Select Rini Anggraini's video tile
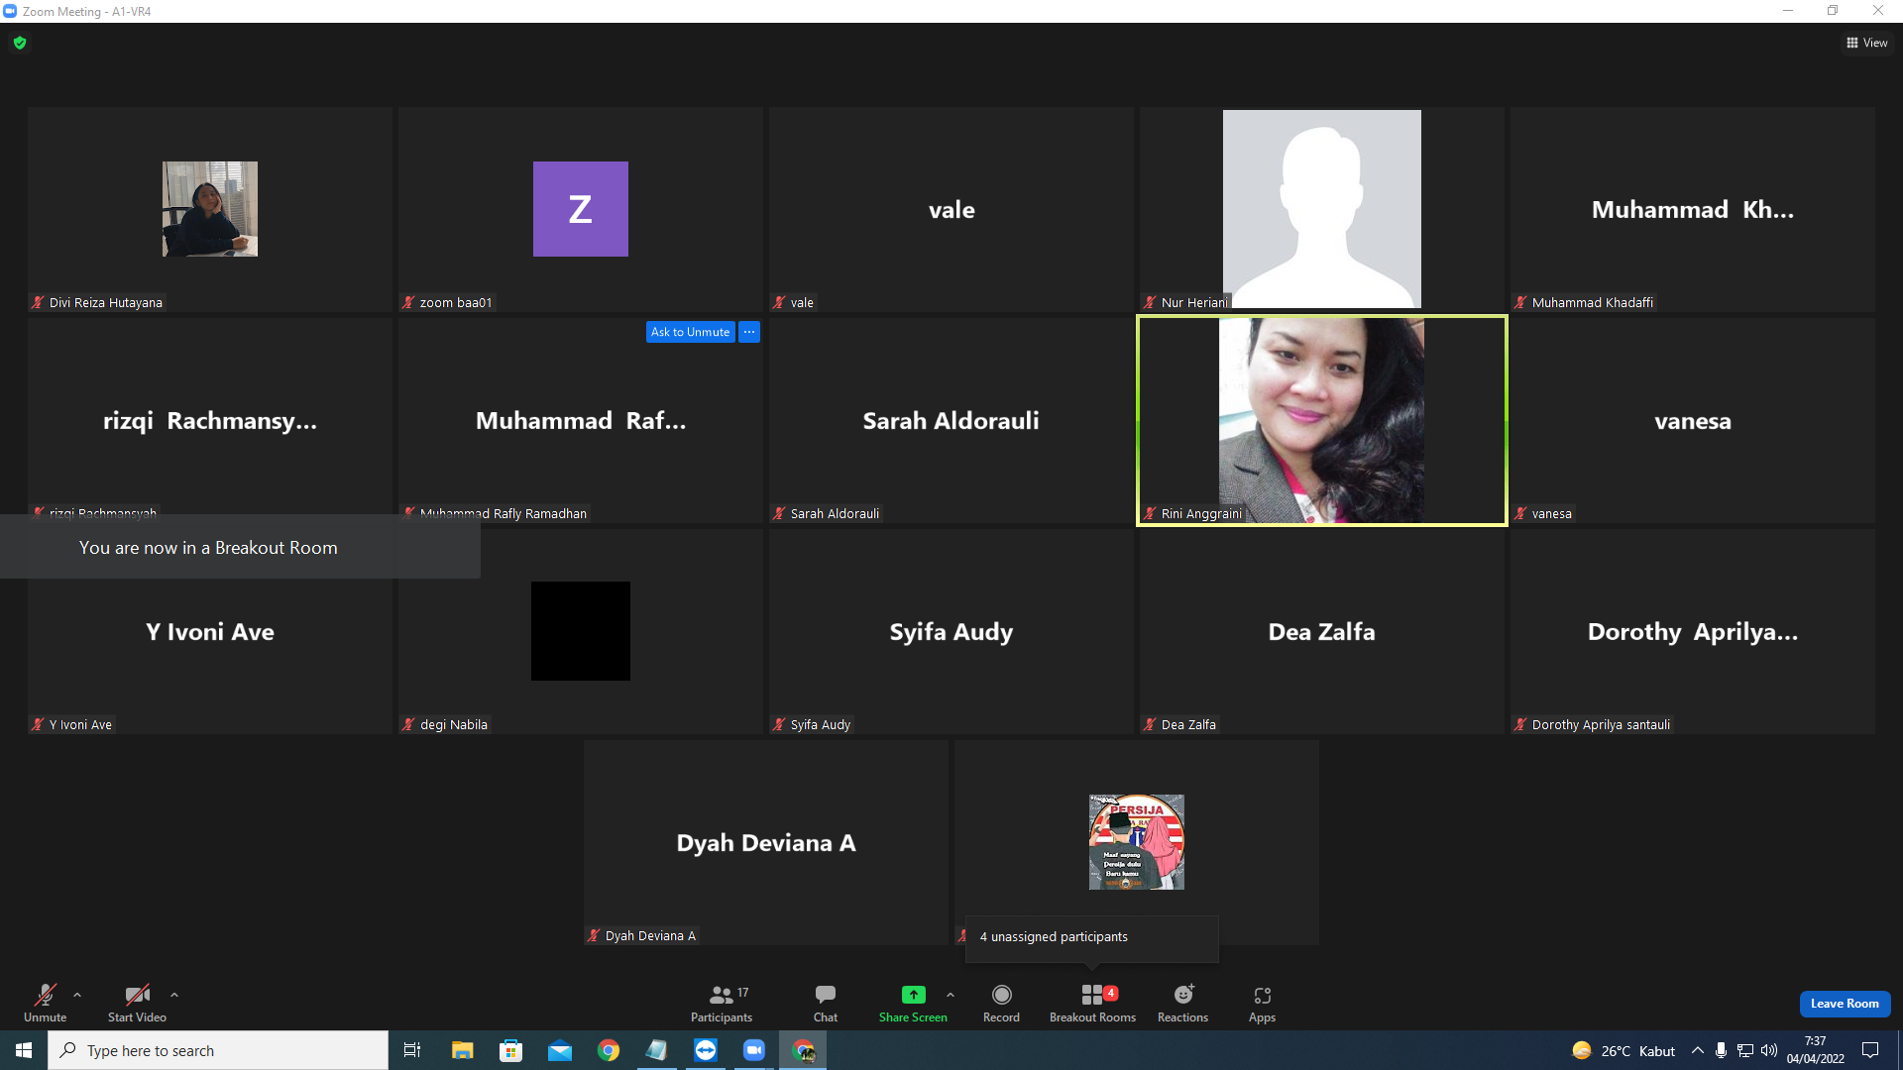The image size is (1903, 1070). coord(1321,420)
